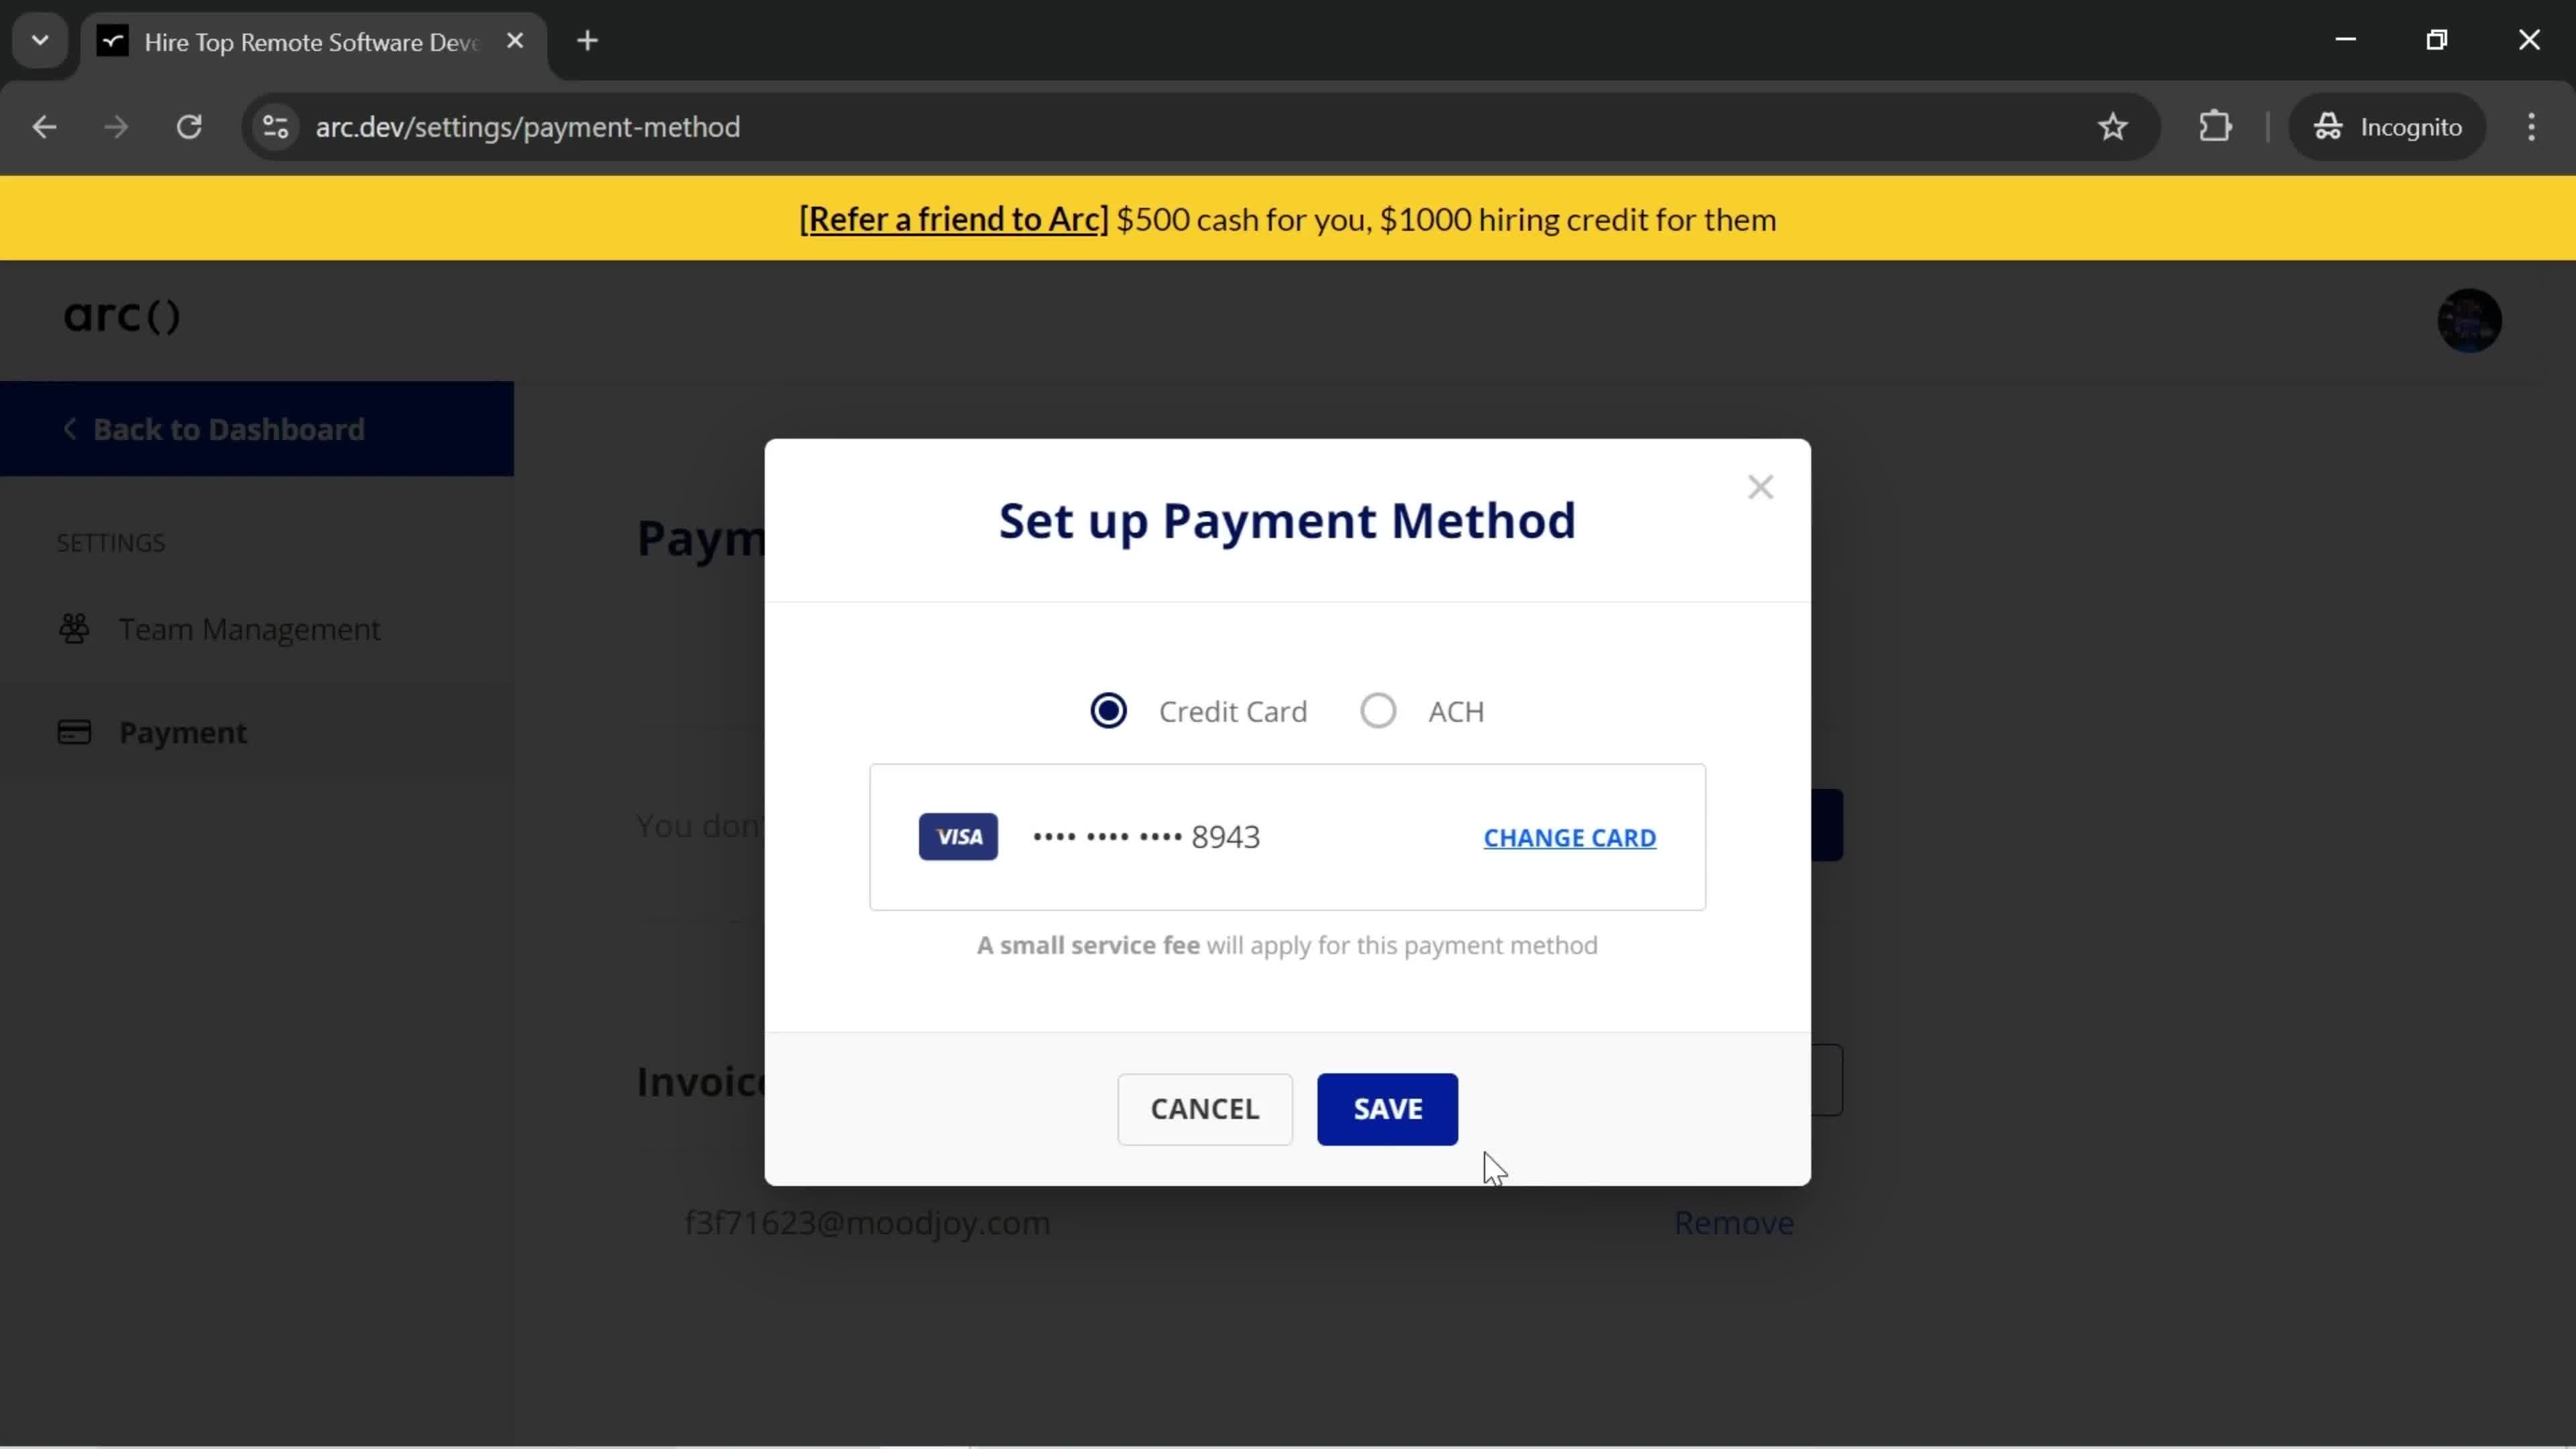2576x1449 pixels.
Task: Click the extensions puzzle icon
Action: (x=2217, y=125)
